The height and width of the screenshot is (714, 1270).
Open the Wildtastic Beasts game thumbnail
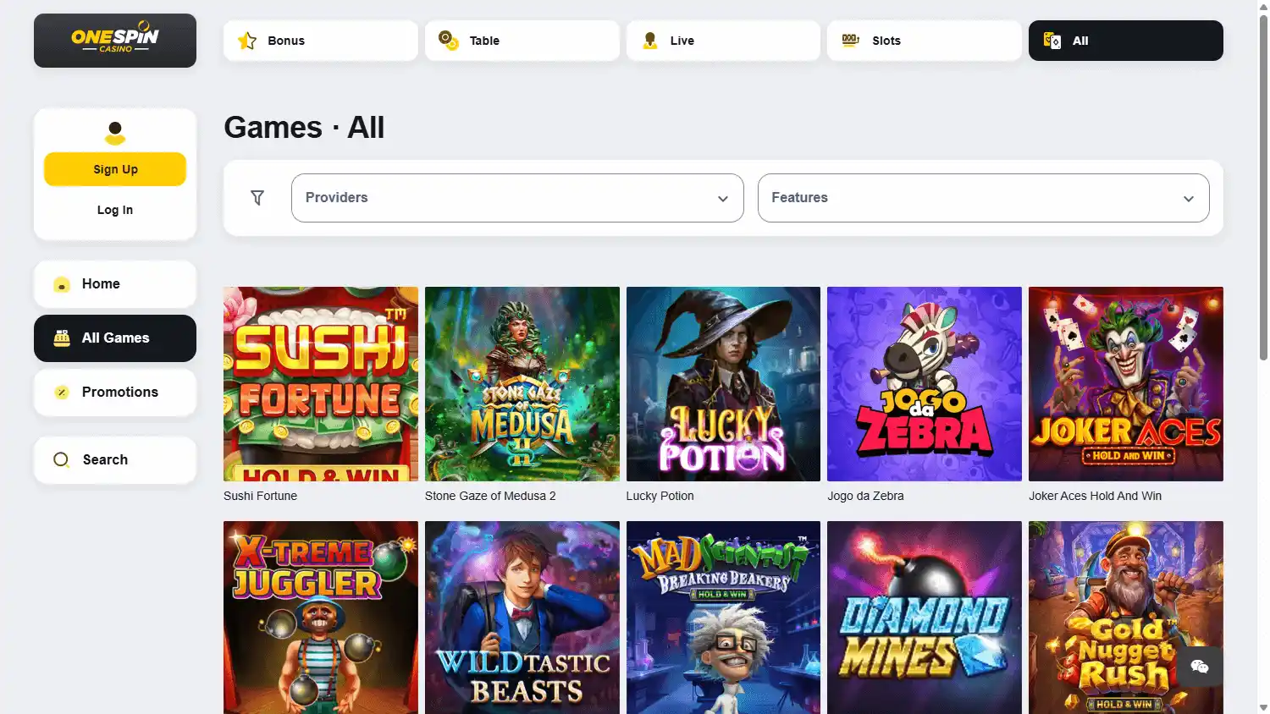(x=522, y=618)
